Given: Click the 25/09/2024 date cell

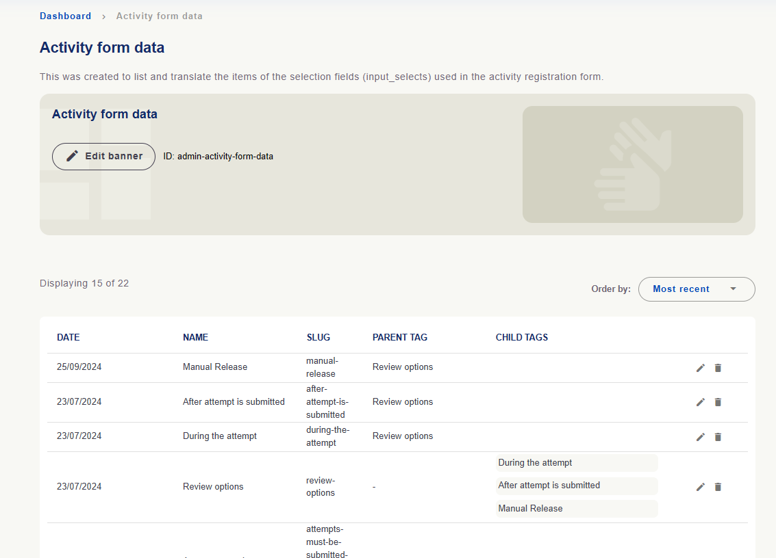Looking at the screenshot, I should click(79, 367).
